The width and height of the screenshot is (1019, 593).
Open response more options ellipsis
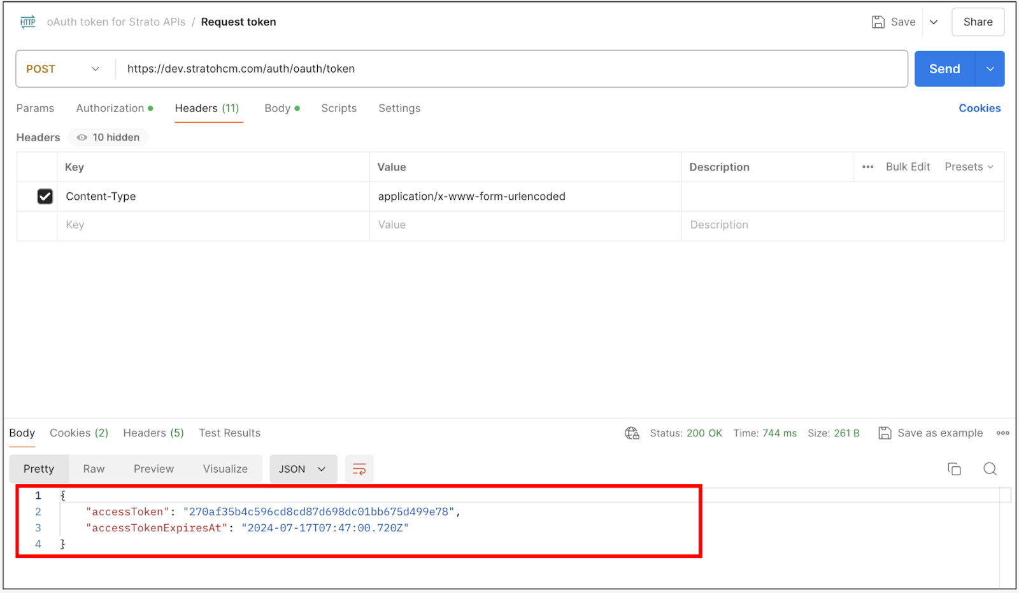point(1002,433)
